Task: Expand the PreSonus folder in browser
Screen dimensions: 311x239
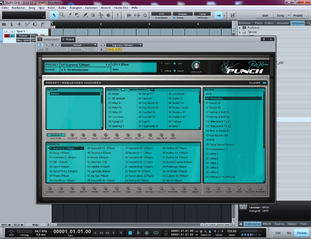Action: 240,28
